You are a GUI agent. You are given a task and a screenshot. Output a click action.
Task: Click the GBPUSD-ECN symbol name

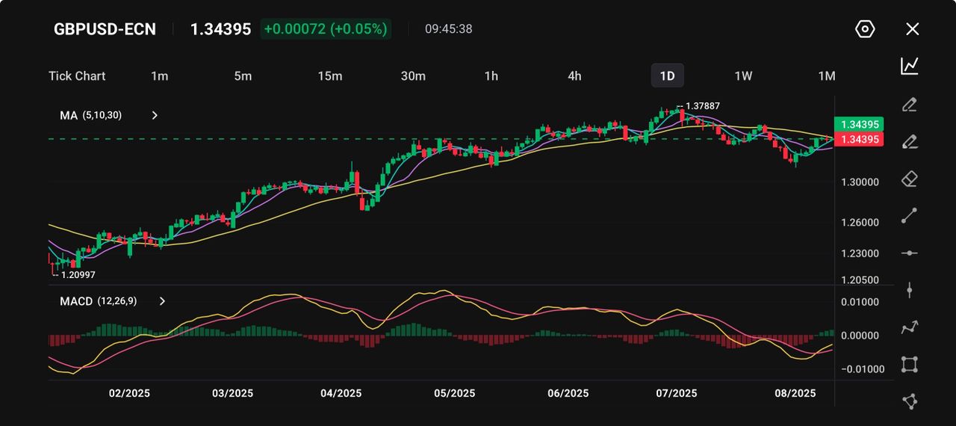point(105,29)
